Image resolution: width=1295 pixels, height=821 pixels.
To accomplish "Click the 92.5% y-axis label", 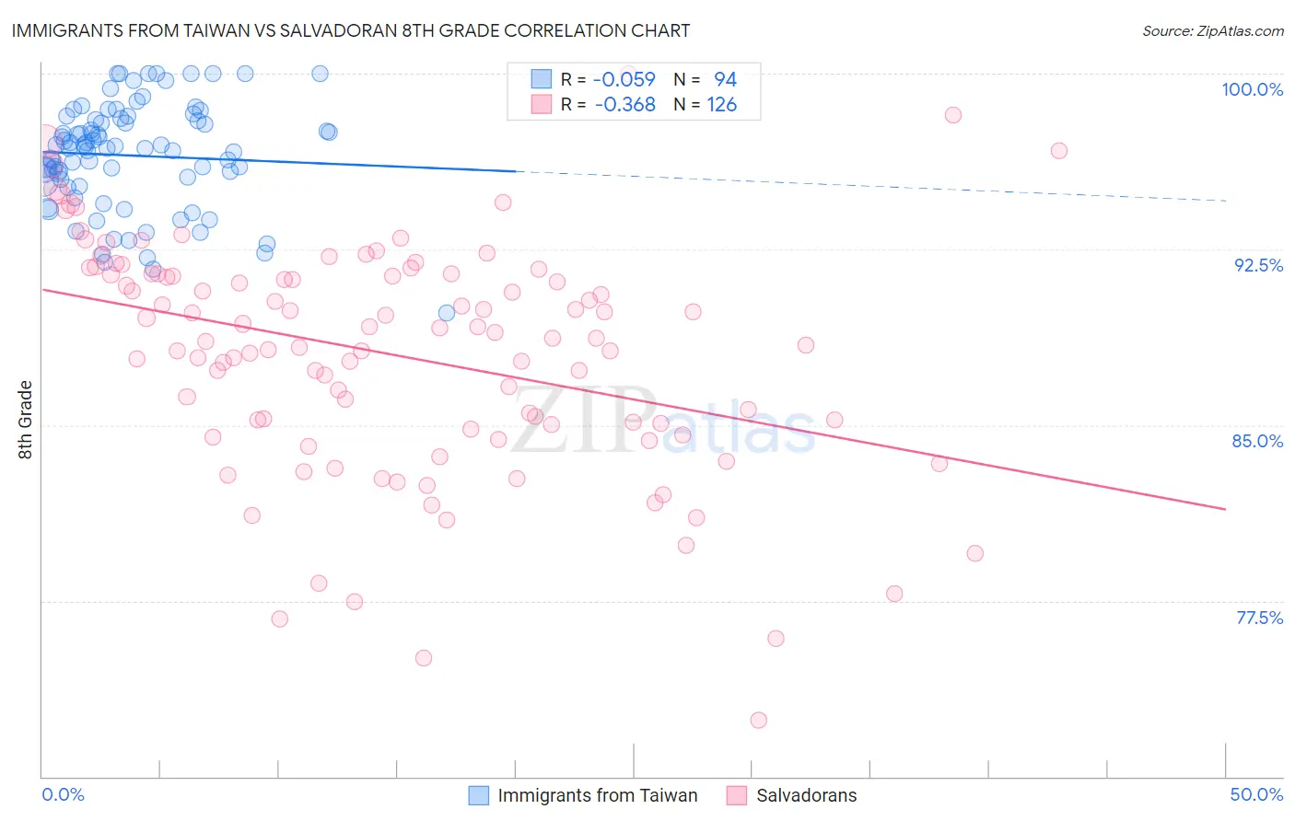I will click(1258, 265).
